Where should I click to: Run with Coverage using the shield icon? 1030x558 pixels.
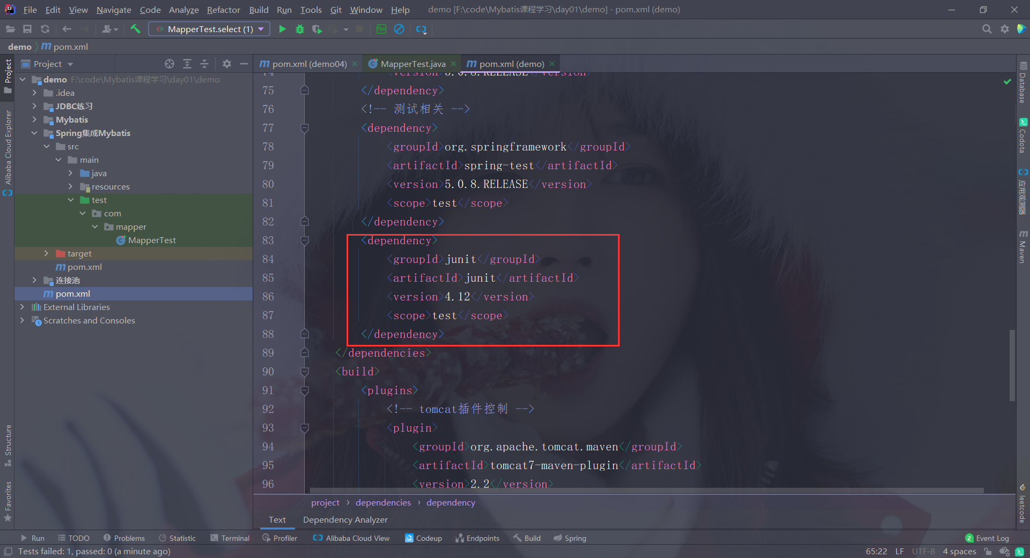click(x=317, y=29)
